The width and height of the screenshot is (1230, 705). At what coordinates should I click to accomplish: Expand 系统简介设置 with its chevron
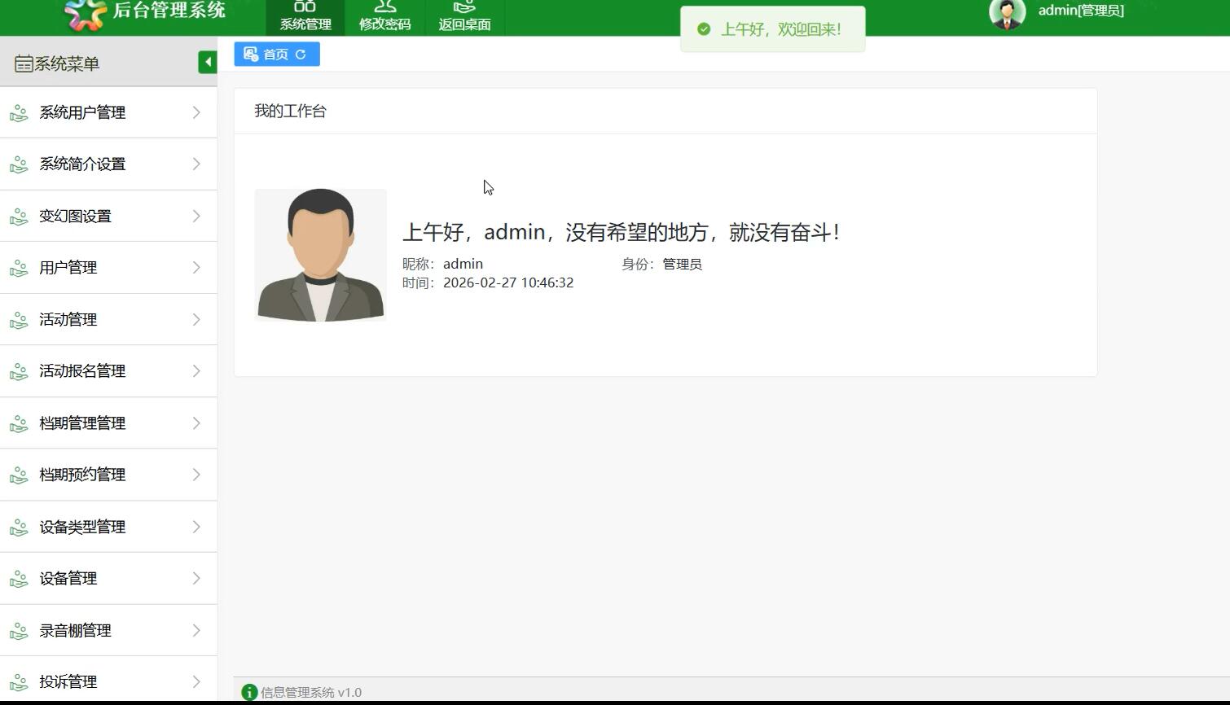point(196,164)
